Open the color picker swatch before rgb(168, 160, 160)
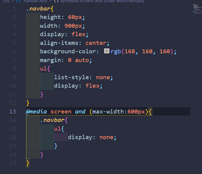Screen dimensions: 202x174 coord(107,51)
